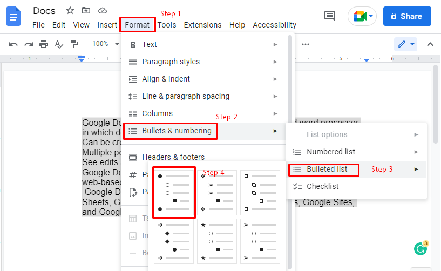Click the Move to folder icon
441x271 pixels.
coord(86,11)
